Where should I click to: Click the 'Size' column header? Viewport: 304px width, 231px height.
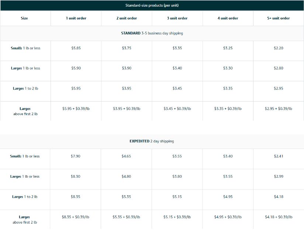[x=24, y=18]
